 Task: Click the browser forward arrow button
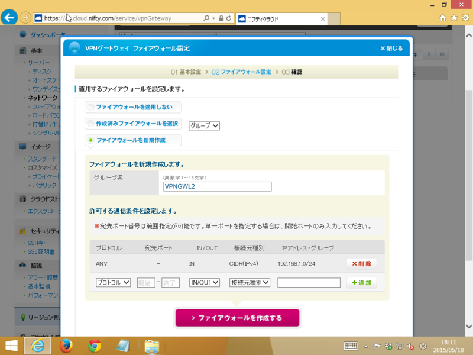(x=25, y=18)
